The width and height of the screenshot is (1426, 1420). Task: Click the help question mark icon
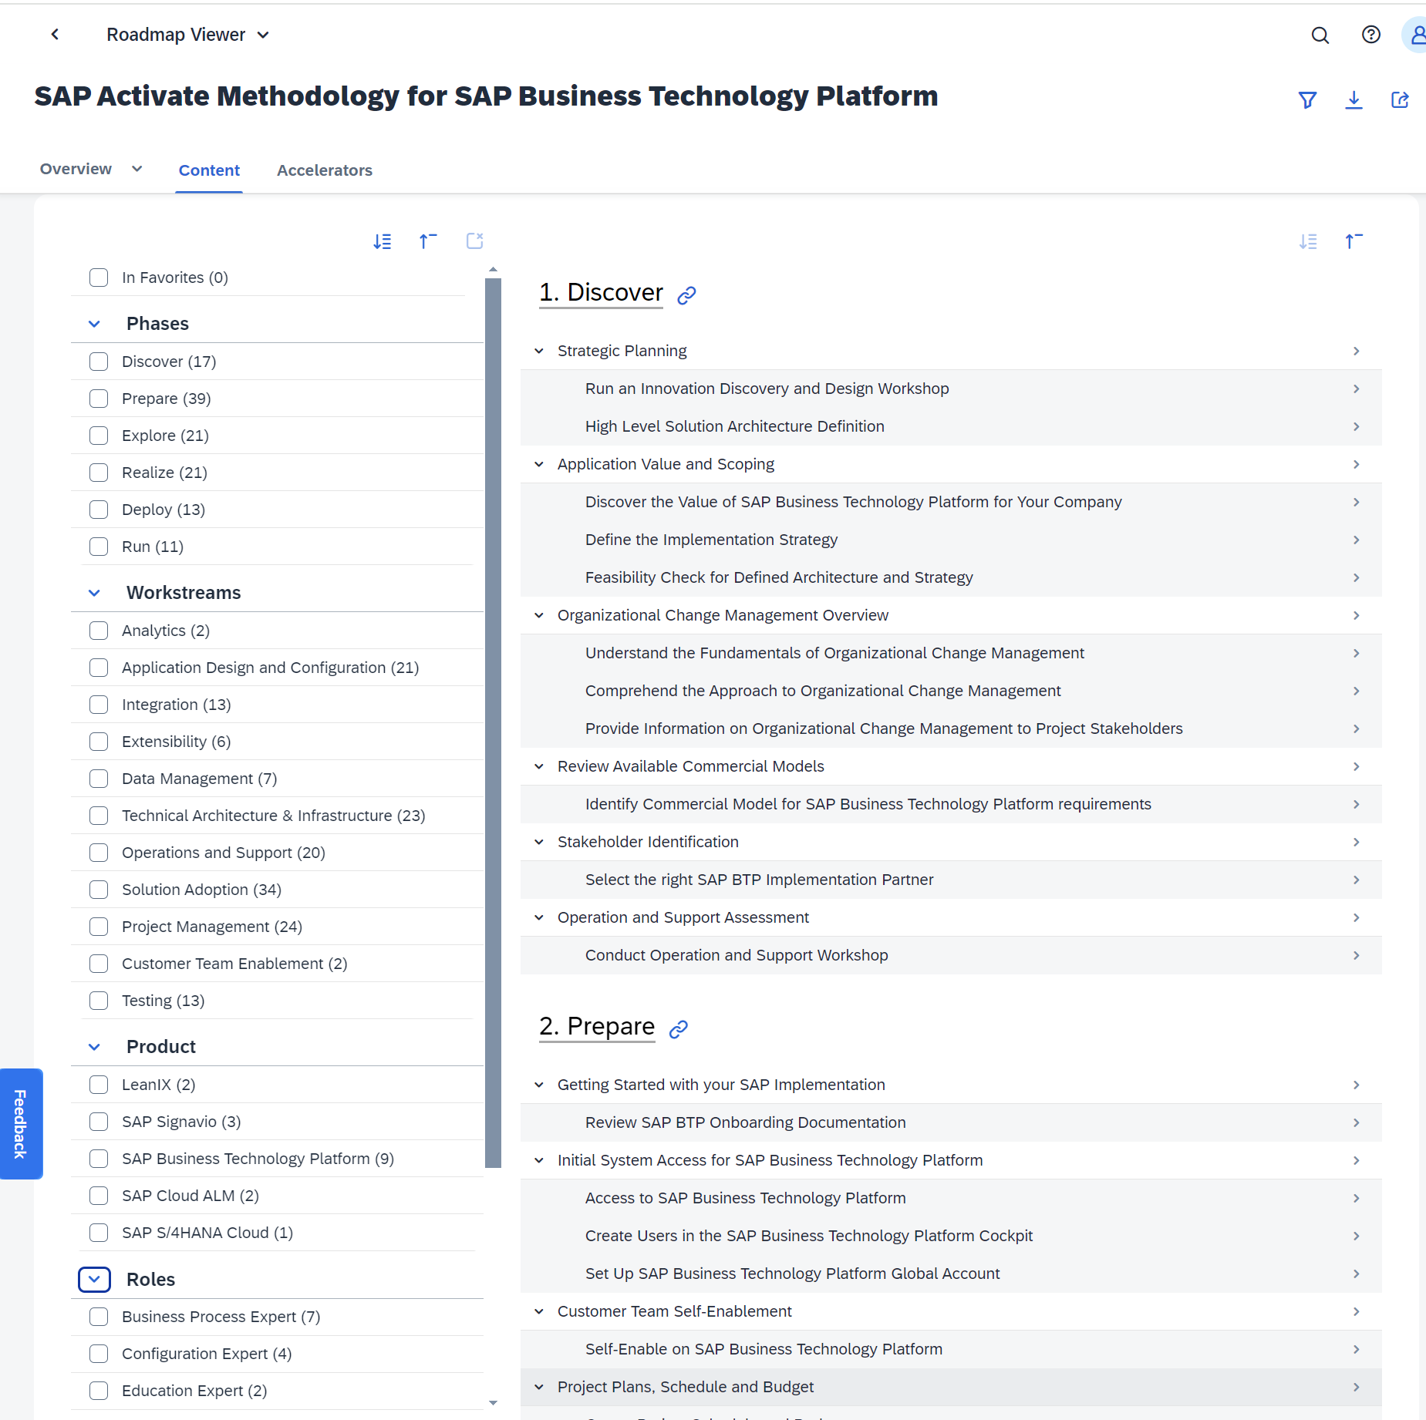[x=1370, y=35]
